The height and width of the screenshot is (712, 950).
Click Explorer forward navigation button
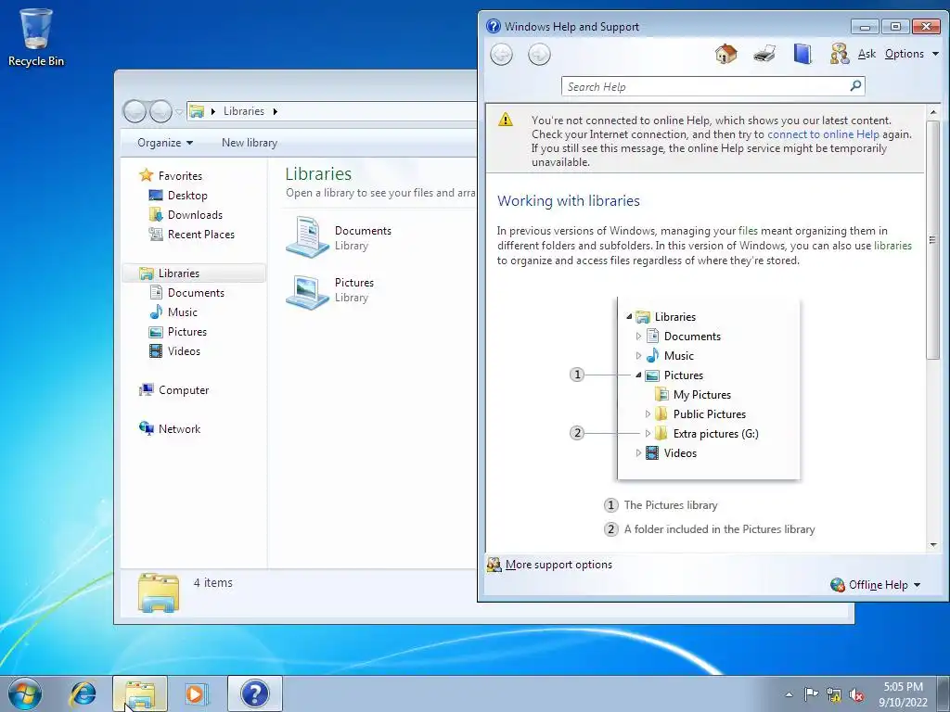pyautogui.click(x=160, y=111)
